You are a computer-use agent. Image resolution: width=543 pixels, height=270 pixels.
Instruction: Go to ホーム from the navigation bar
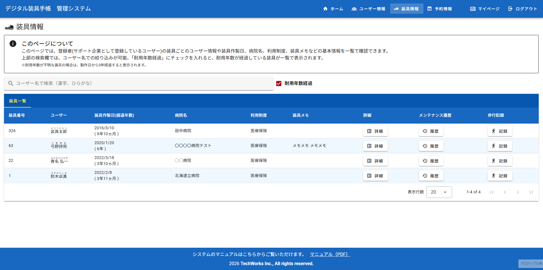point(333,9)
